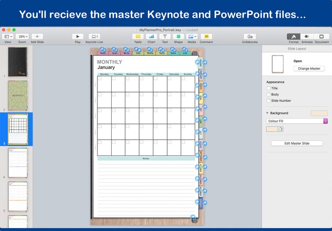Insert a Table

(x=138, y=37)
